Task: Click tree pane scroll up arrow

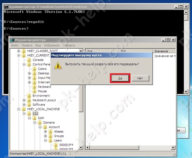Action: pos(81,51)
